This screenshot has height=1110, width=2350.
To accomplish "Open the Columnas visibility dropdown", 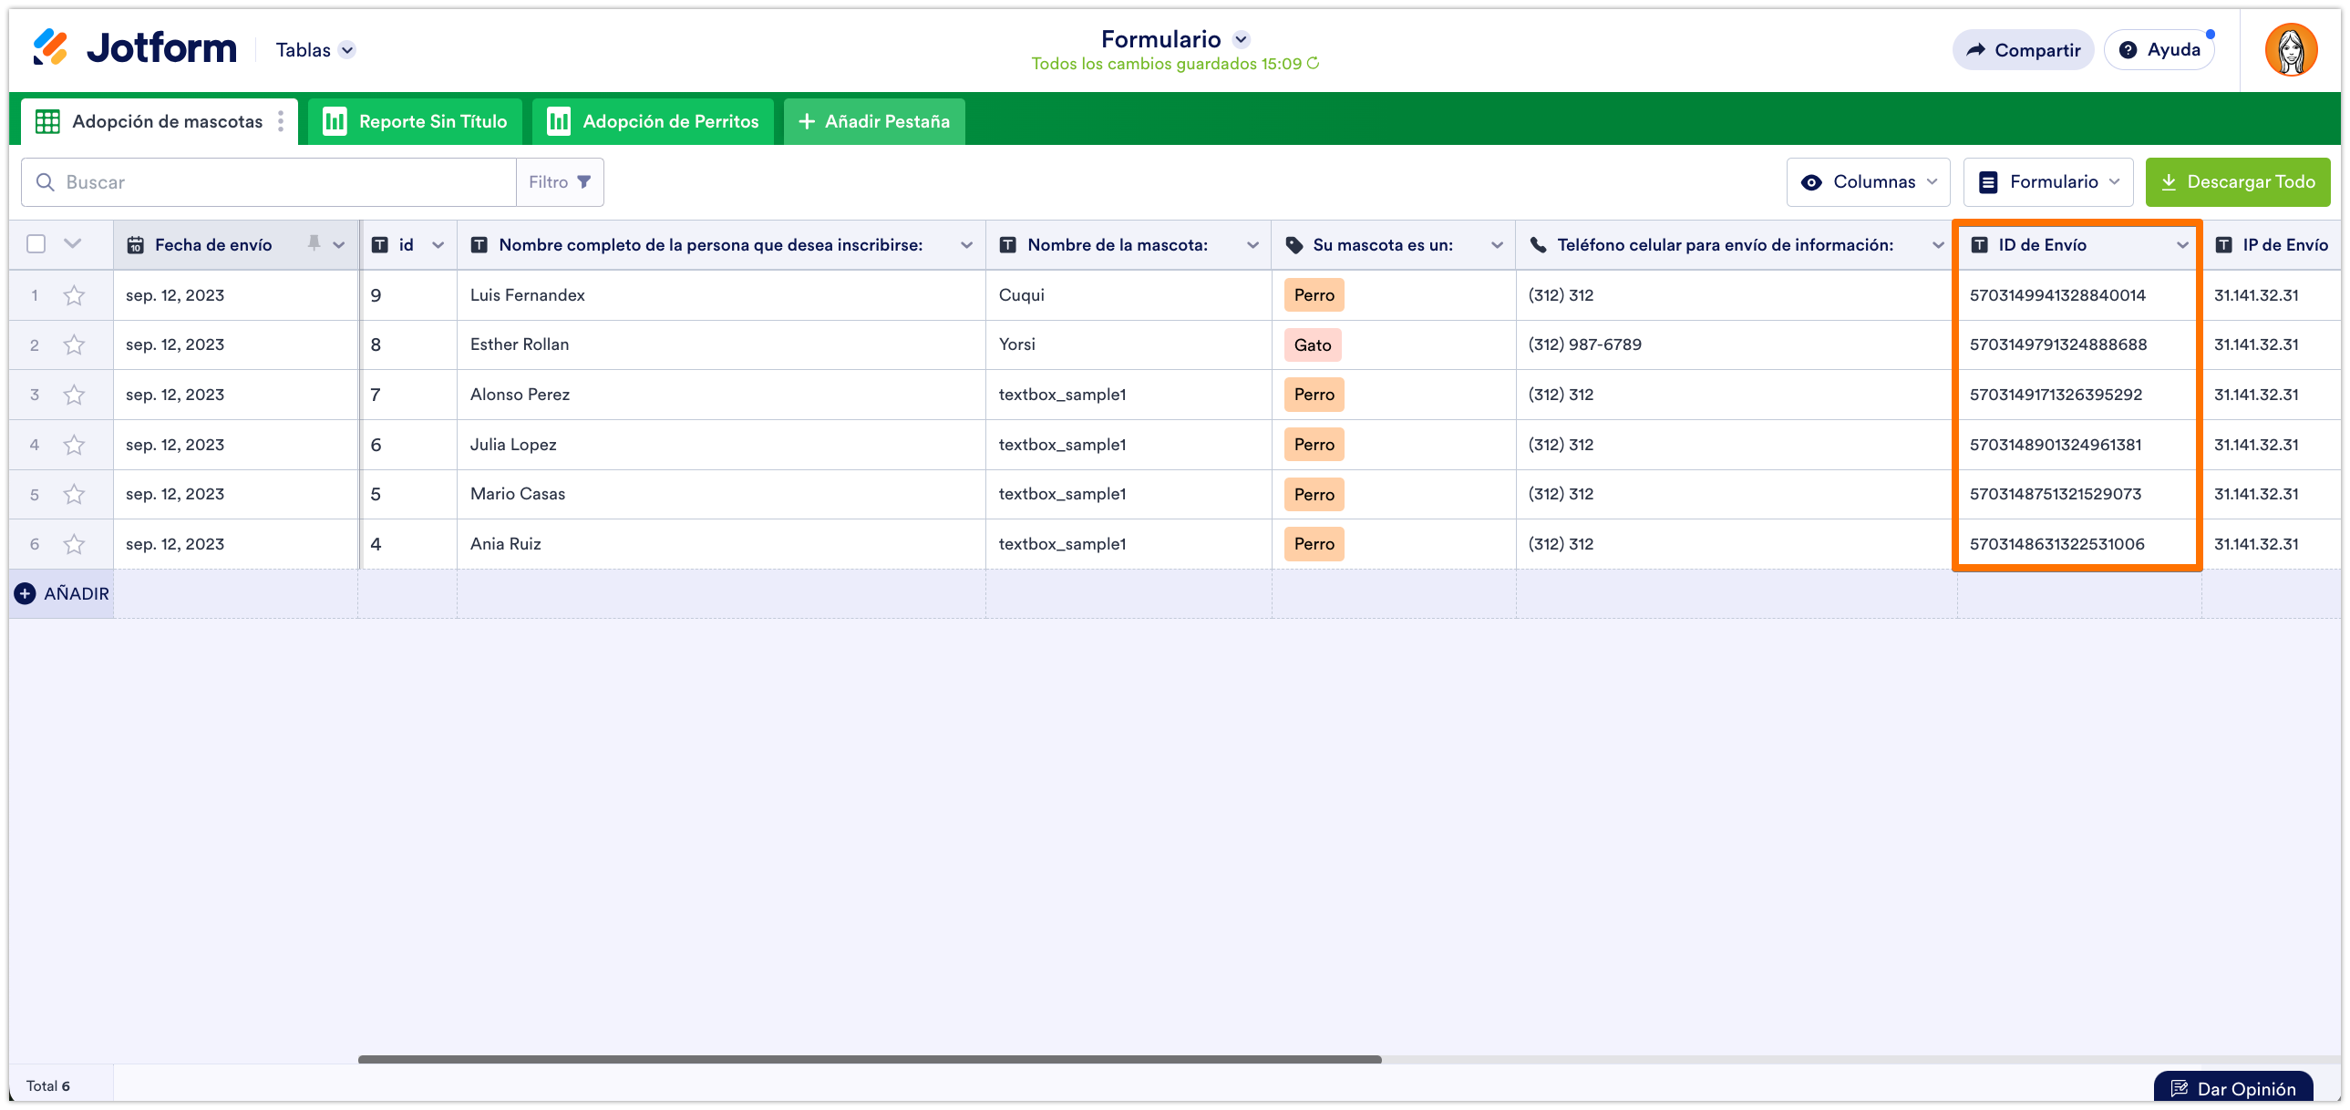I will (1868, 182).
